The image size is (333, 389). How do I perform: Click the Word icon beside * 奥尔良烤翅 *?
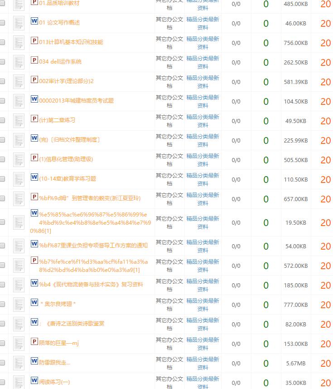[34, 303]
